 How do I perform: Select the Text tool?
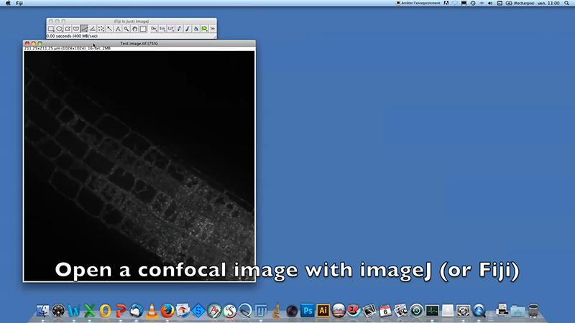118,29
